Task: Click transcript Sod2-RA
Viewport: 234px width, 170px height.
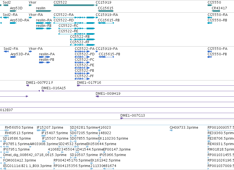Action: pyautogui.click(x=6, y=18)
